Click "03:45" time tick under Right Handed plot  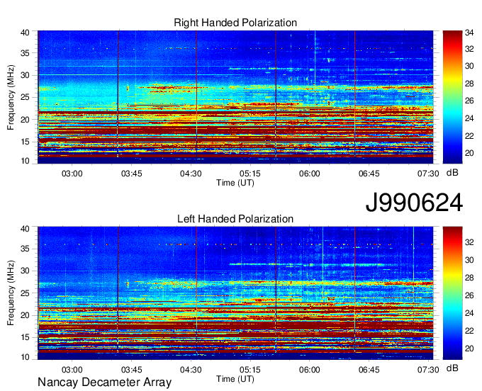132,174
